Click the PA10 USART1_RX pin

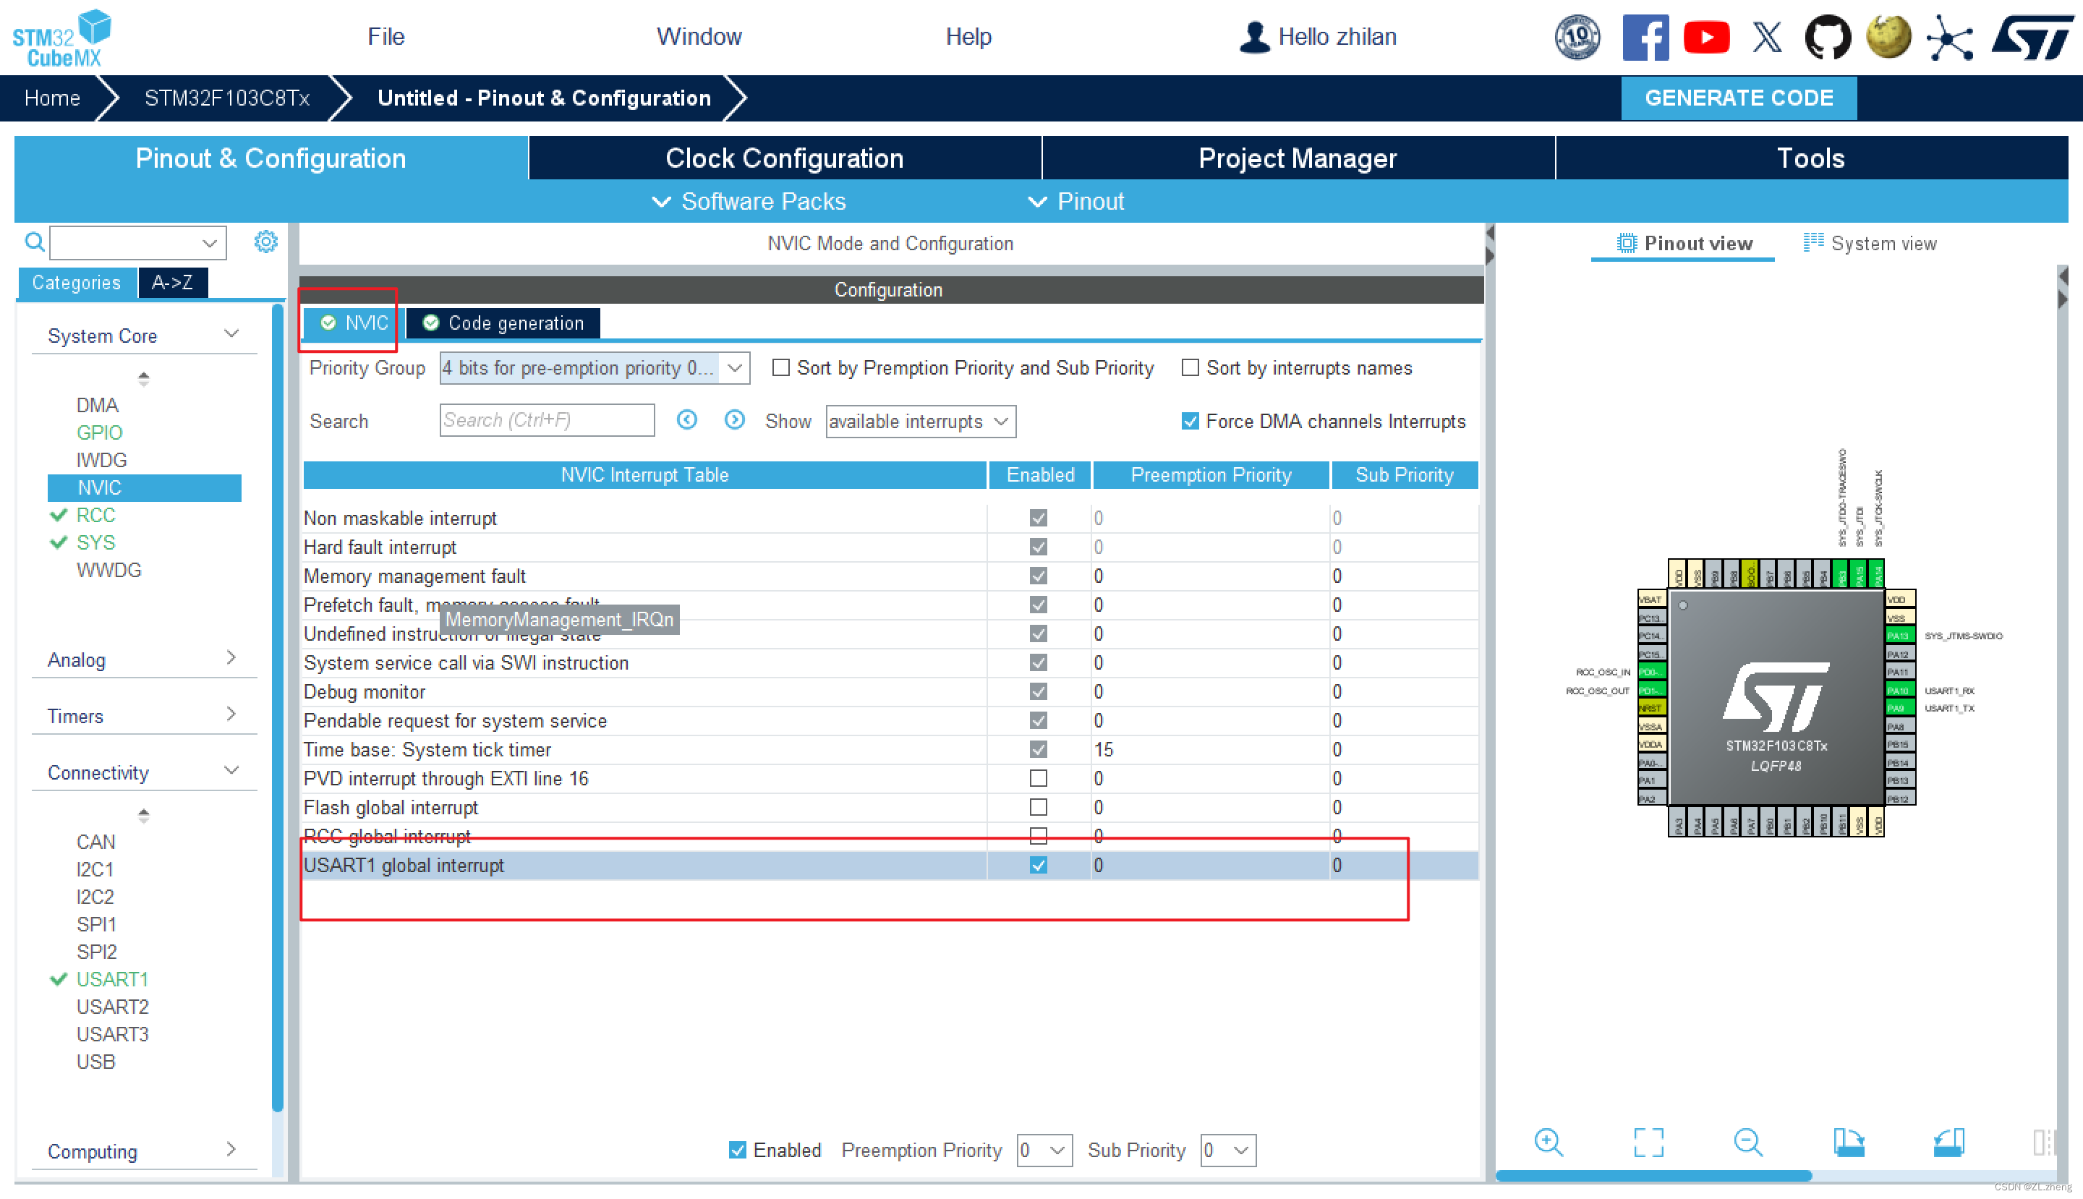click(1899, 690)
